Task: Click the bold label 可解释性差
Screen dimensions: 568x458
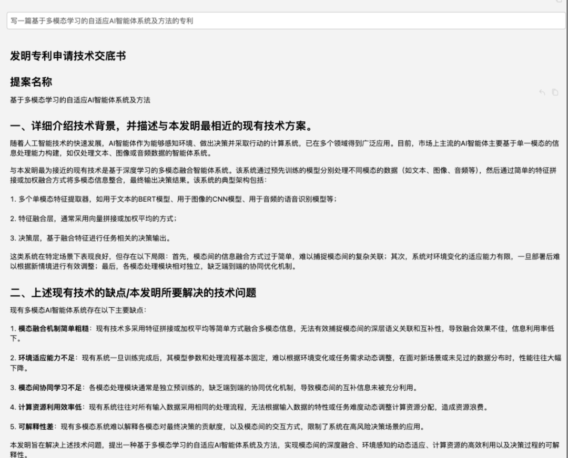Action: click(x=36, y=426)
